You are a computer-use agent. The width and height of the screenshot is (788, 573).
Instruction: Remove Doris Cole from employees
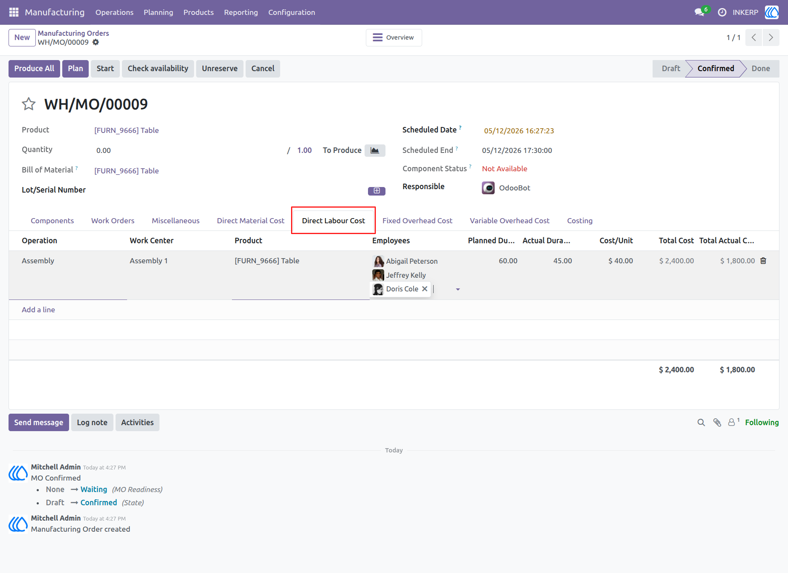point(425,289)
